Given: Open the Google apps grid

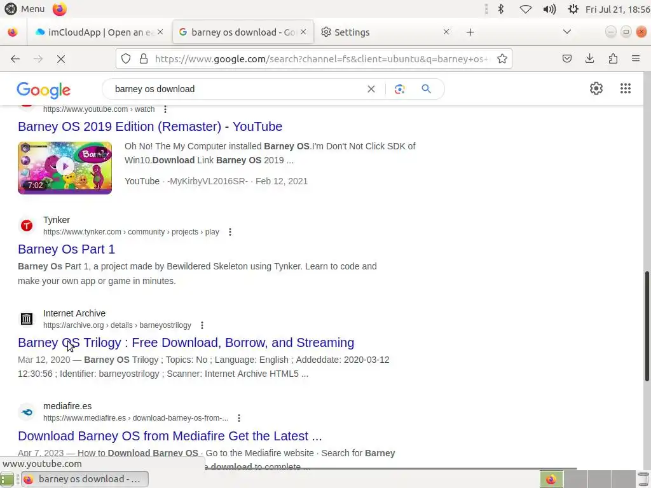Looking at the screenshot, I should 626,88.
